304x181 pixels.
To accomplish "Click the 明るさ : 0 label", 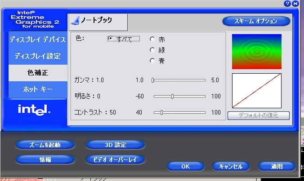I will 87,96.
